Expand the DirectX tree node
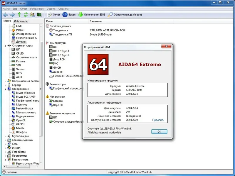235x176 pixels. (x=5, y=148)
